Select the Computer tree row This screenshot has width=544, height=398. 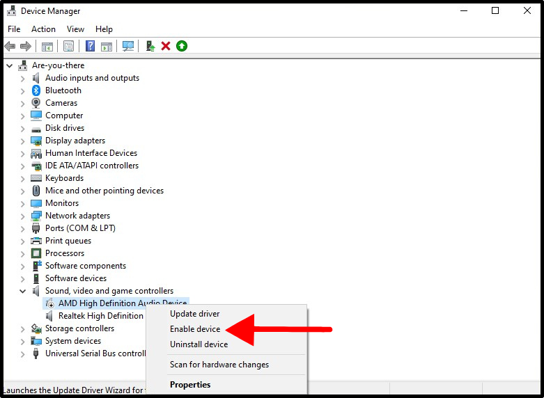click(64, 116)
